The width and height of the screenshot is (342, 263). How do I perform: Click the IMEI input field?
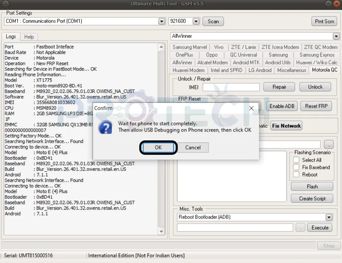231,87
